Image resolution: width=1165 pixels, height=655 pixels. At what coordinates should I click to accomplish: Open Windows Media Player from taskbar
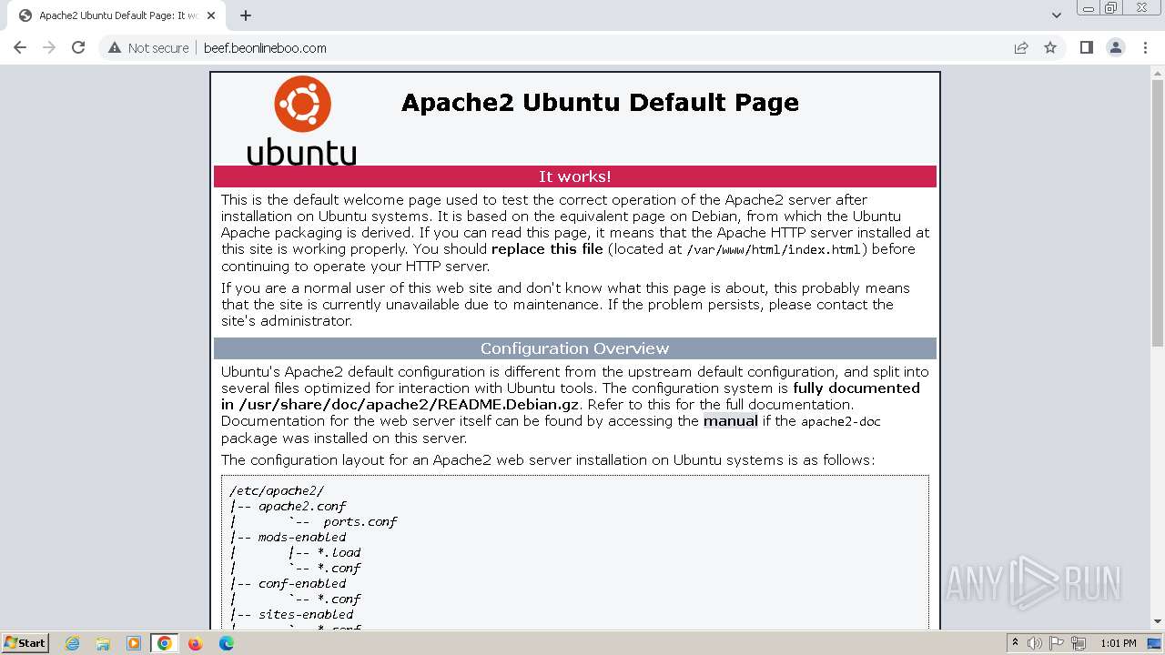tap(133, 643)
